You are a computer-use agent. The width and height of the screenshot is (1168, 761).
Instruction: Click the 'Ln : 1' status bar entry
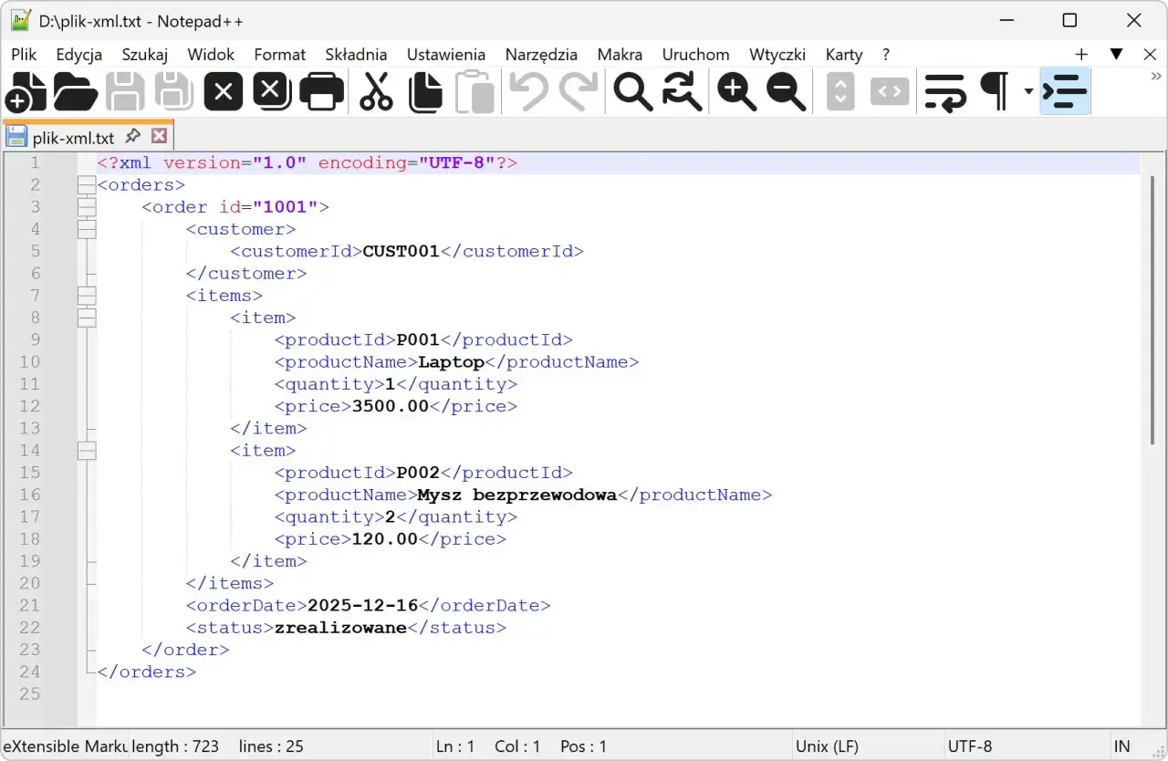455,746
